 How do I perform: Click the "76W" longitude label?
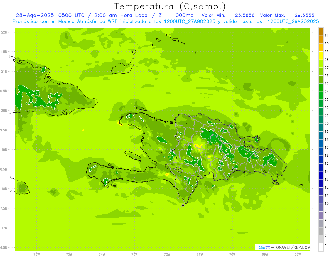(x=36, y=254)
